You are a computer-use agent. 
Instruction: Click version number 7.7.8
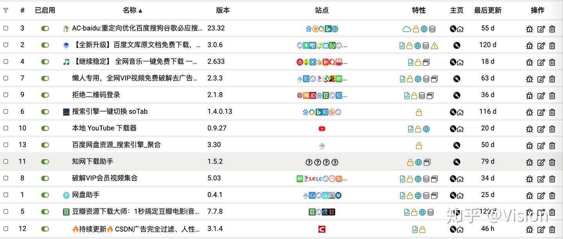tap(215, 212)
